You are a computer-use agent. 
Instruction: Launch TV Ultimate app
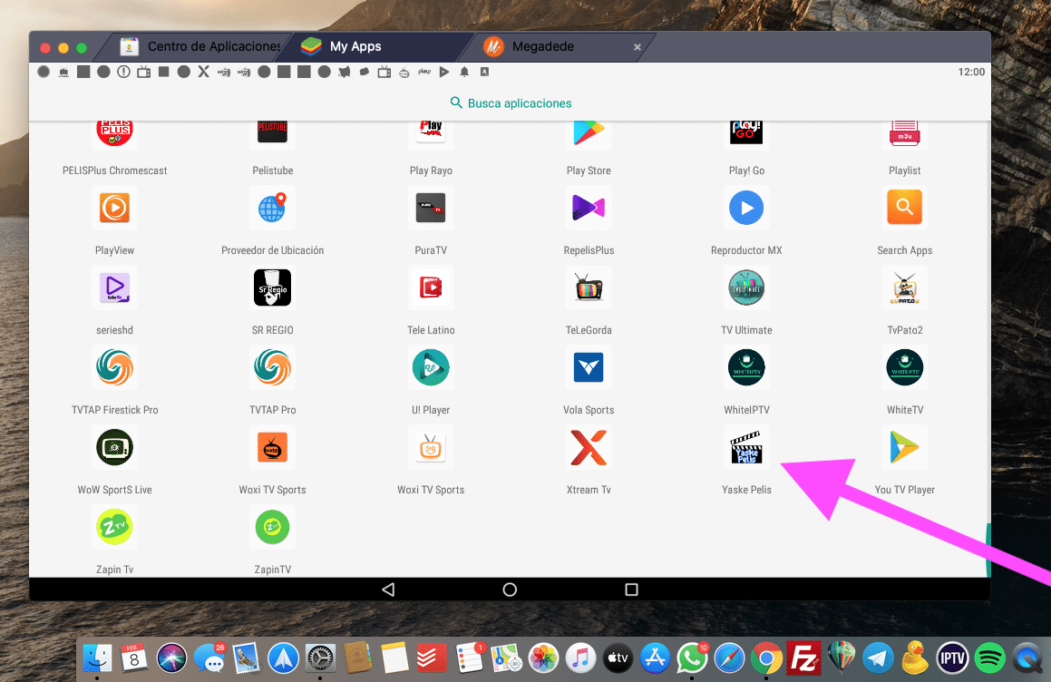(746, 288)
